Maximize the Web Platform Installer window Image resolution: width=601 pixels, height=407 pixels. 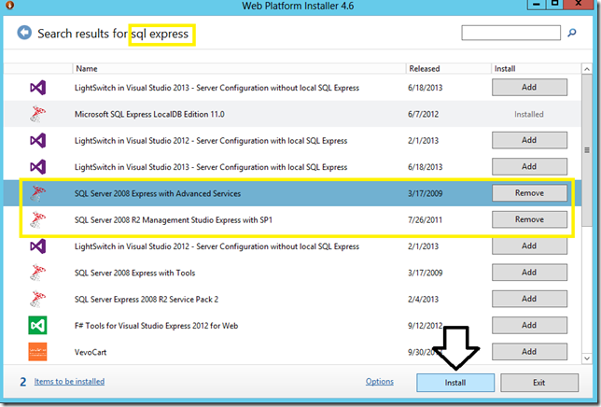(554, 5)
